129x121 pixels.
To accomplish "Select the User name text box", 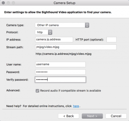I will pyautogui.click(x=60, y=64).
